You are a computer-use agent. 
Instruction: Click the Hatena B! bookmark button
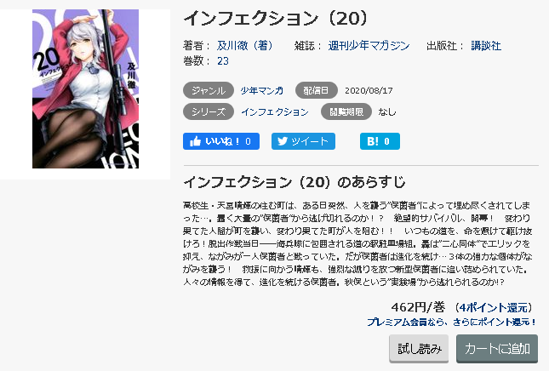[x=380, y=141]
